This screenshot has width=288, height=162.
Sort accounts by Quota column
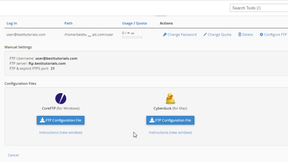click(x=141, y=23)
